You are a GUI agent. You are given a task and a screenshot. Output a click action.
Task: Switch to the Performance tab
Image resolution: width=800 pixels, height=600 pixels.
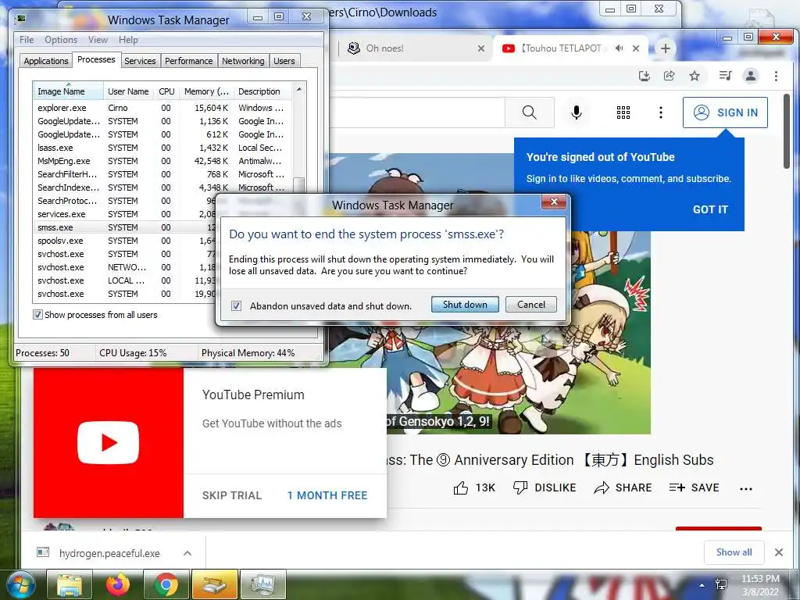[x=189, y=61]
